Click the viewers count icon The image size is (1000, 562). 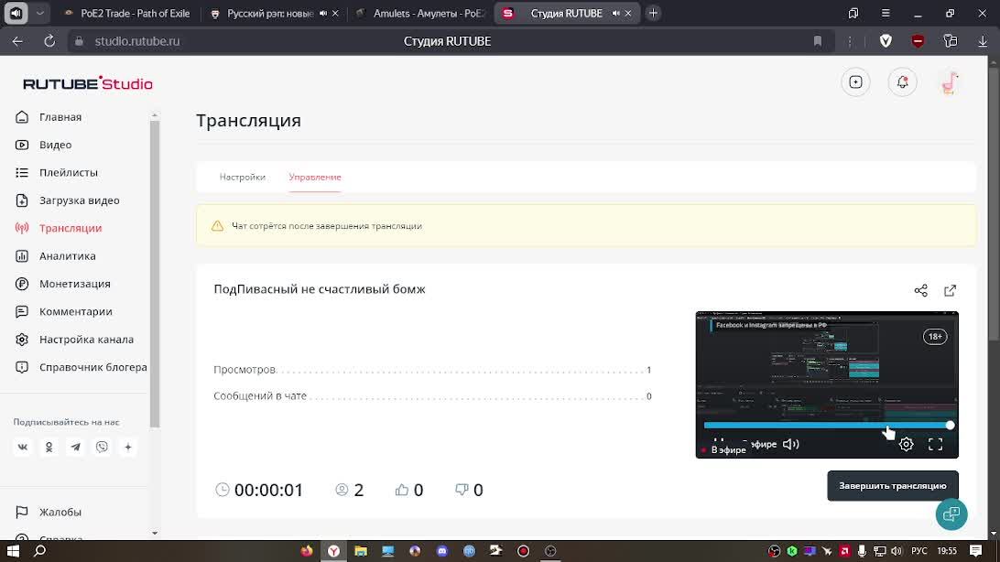342,490
